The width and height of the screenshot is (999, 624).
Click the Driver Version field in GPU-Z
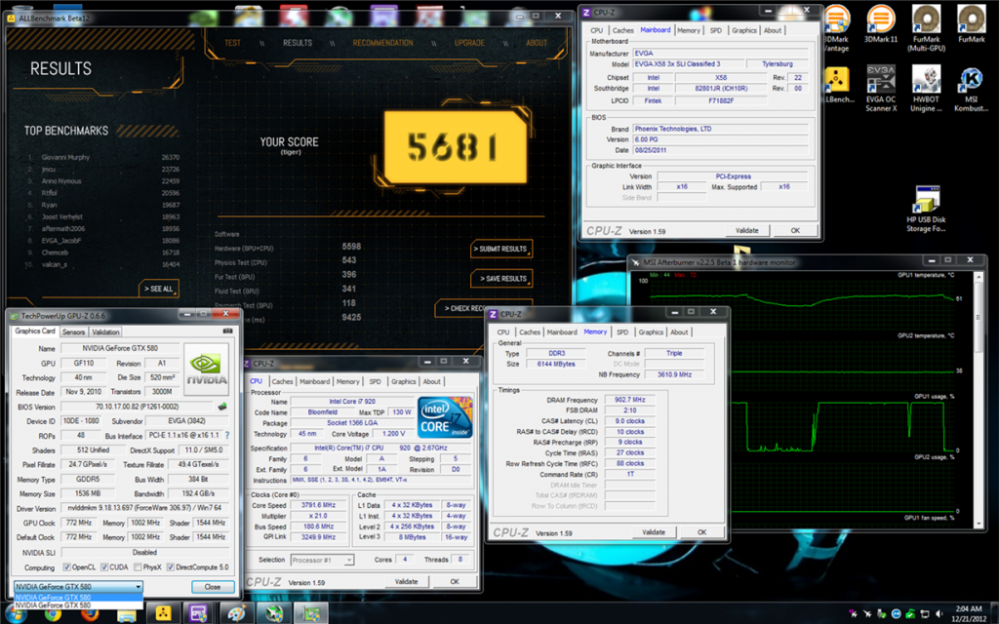(x=144, y=507)
